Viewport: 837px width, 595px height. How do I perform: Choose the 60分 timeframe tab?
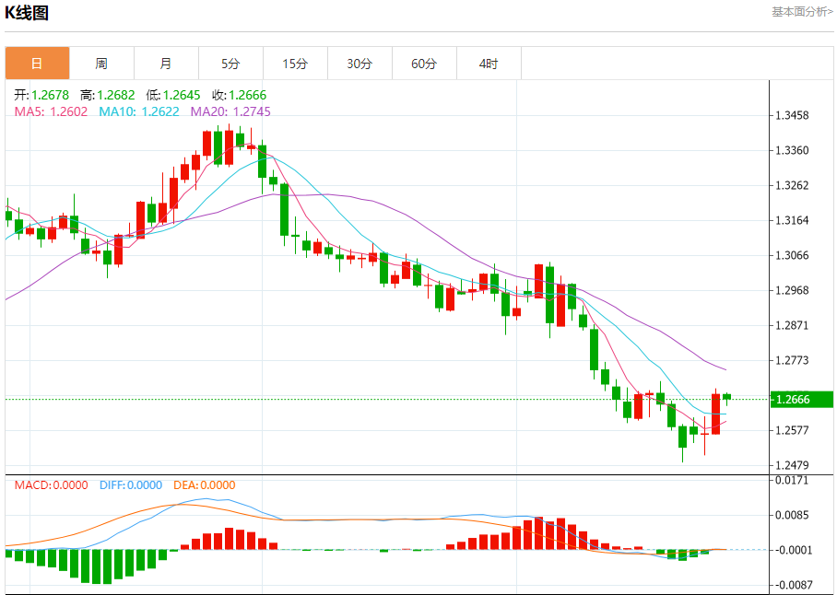click(424, 64)
